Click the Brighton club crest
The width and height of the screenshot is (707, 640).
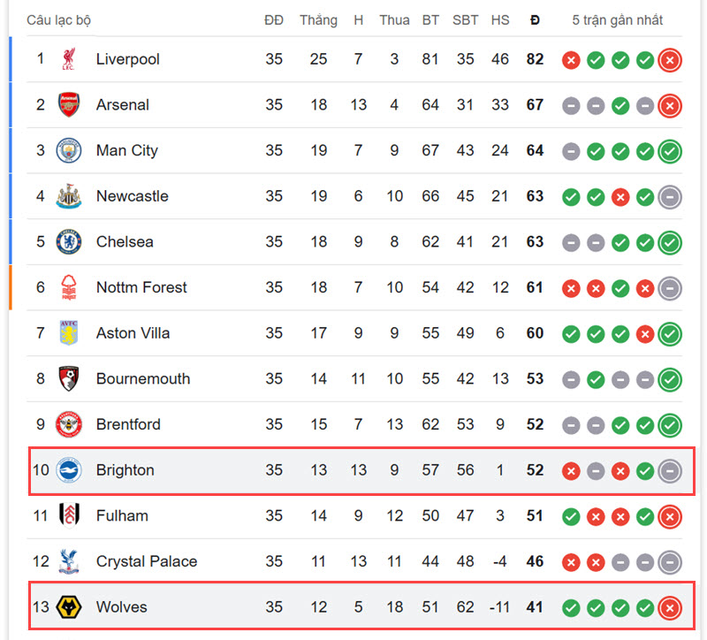(69, 470)
